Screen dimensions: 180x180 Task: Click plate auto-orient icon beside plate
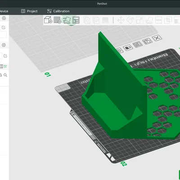pyautogui.click(x=147, y=41)
